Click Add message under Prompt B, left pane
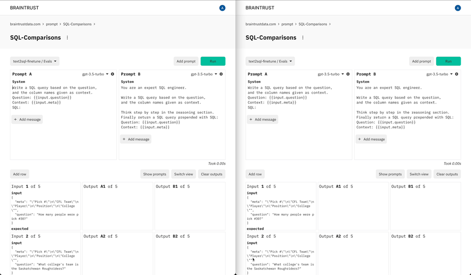 click(135, 139)
